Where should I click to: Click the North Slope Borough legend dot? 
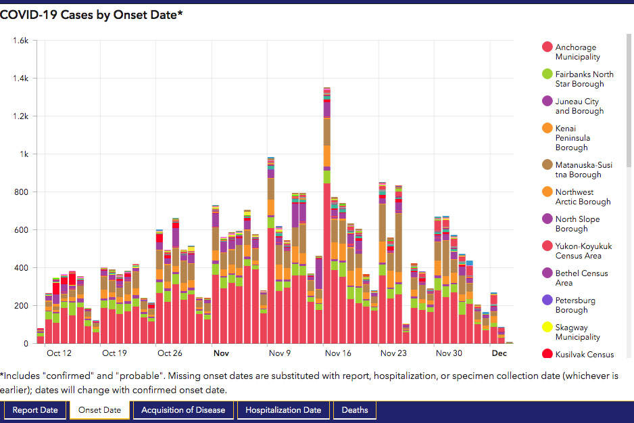click(547, 219)
